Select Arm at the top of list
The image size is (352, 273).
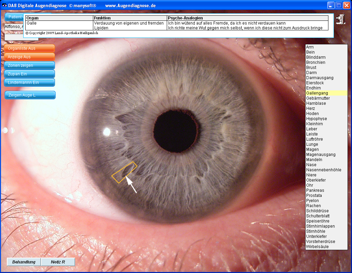(310, 47)
